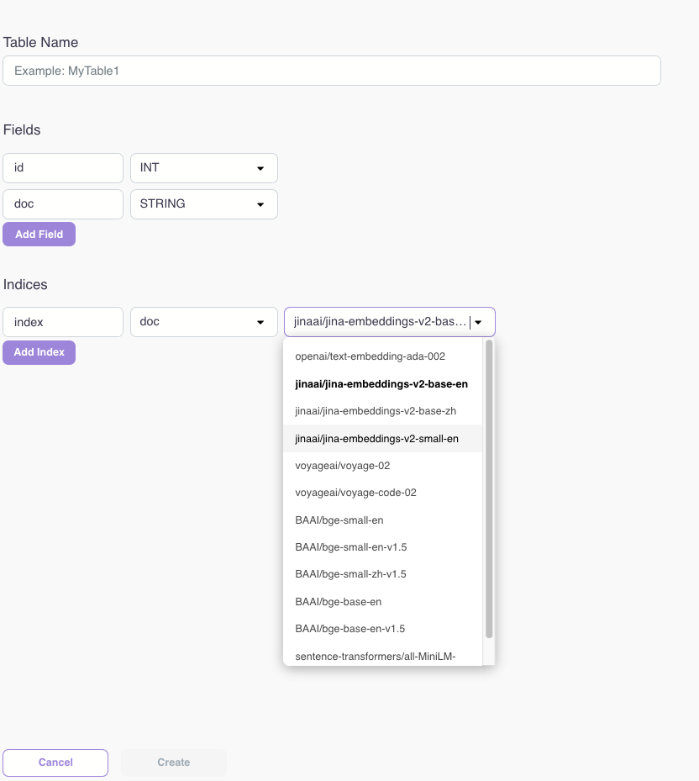Click the index name input field
This screenshot has width=699, height=781.
click(63, 322)
